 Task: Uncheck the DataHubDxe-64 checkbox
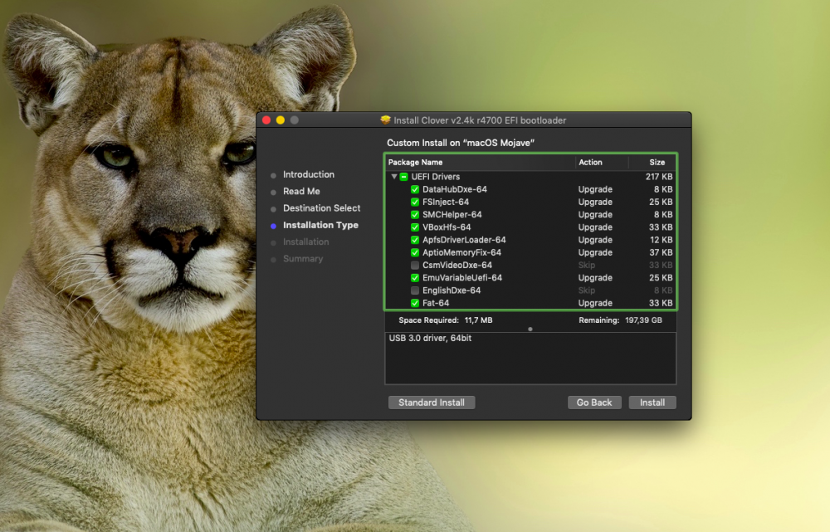[415, 189]
